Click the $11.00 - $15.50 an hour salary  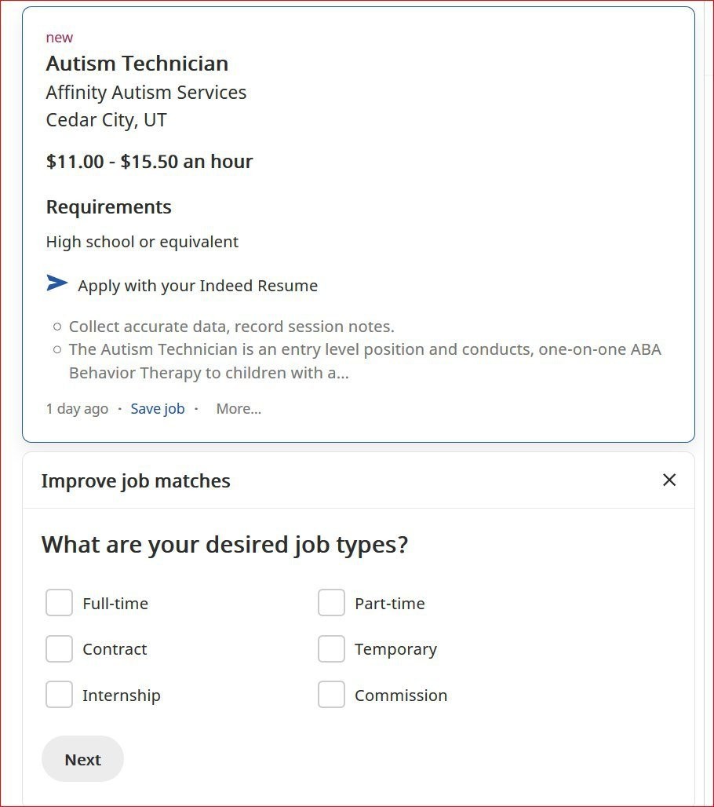[150, 162]
